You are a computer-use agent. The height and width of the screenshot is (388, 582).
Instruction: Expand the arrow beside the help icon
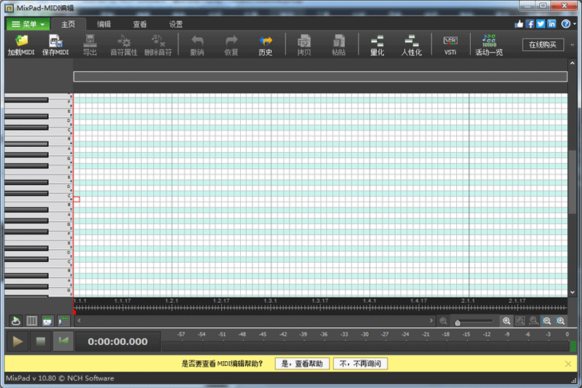[x=575, y=24]
